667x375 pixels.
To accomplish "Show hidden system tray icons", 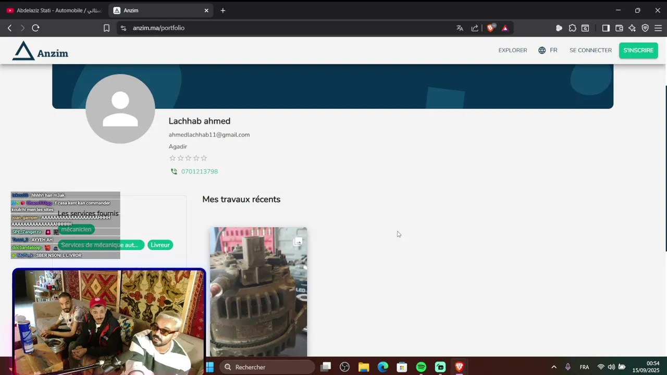I will coord(553,367).
